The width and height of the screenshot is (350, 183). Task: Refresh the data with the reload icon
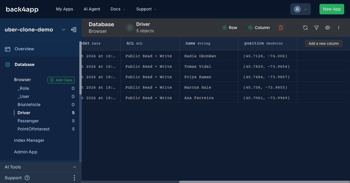[305, 28]
